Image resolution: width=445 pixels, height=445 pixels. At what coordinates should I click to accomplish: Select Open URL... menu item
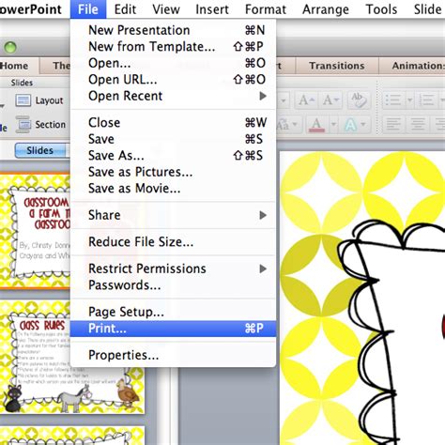(x=173, y=80)
